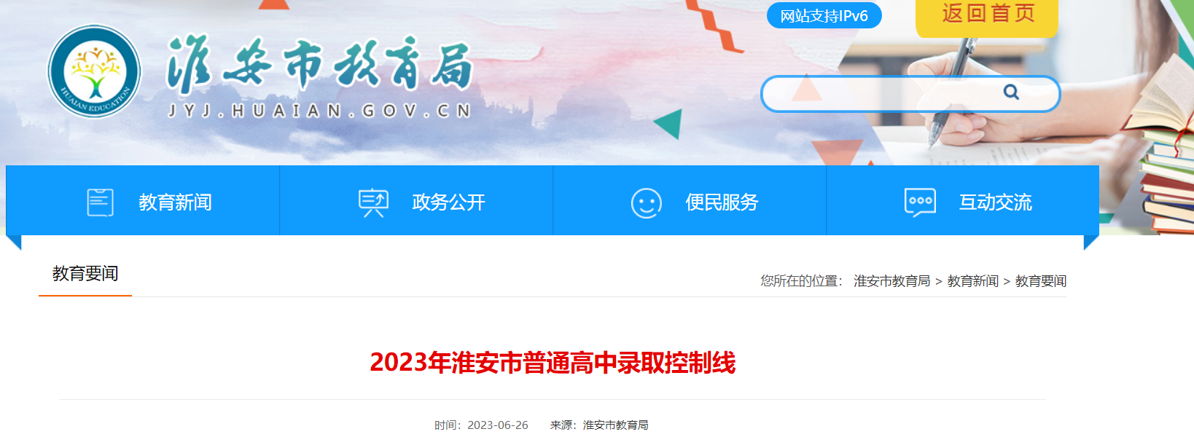Click the 淮安市教育局 calligraphy site title

click(320, 64)
